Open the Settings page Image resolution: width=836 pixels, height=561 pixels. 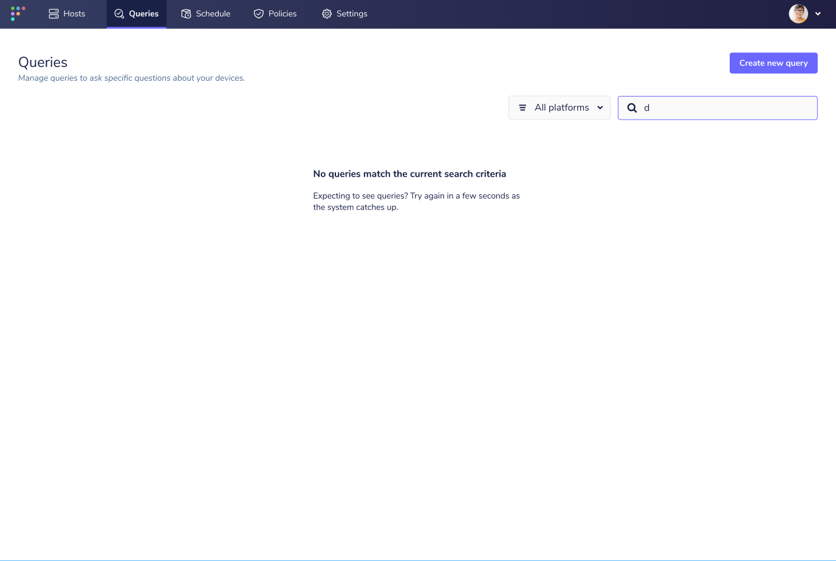click(344, 13)
